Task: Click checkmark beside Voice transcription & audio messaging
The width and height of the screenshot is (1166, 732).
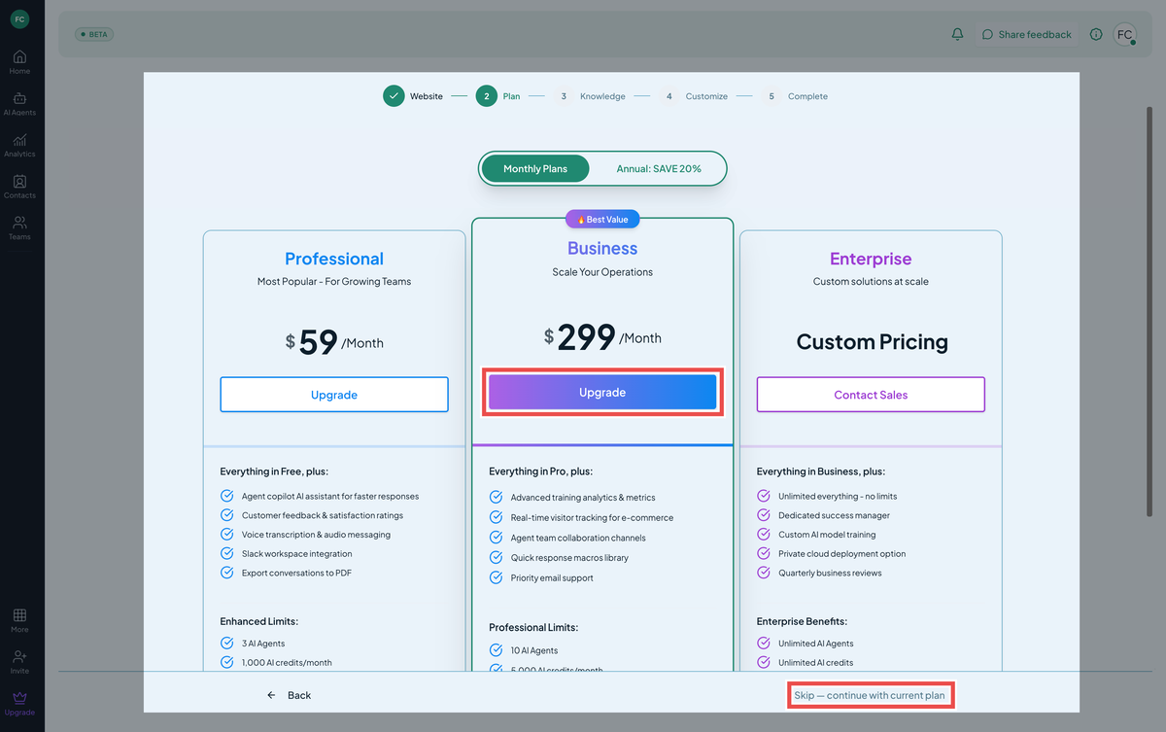Action: tap(227, 534)
